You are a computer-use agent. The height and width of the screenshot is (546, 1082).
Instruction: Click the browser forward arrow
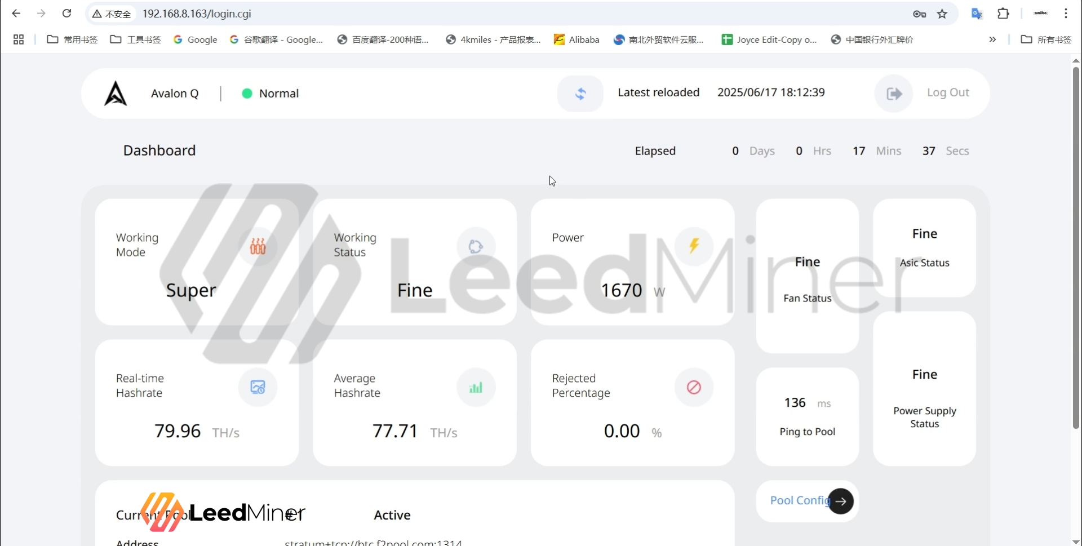tap(41, 14)
